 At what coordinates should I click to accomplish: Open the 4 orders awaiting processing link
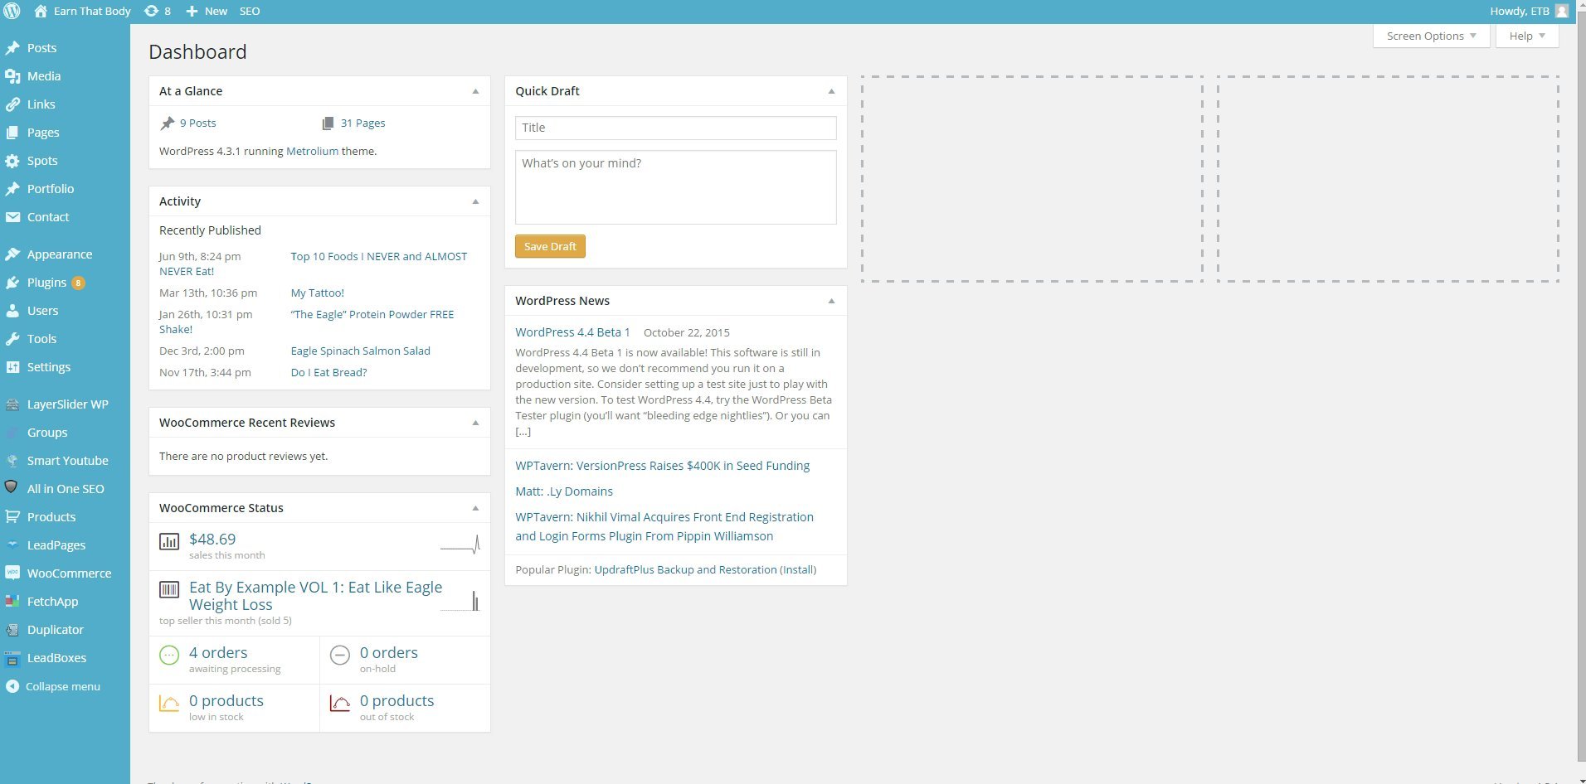(218, 653)
